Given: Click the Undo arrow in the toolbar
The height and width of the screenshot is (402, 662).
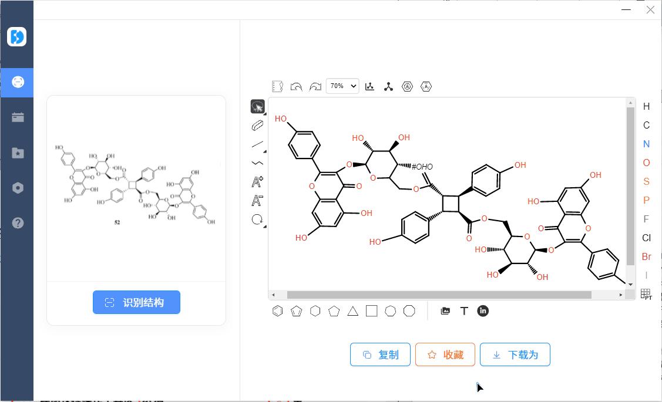Looking at the screenshot, I should (x=296, y=86).
